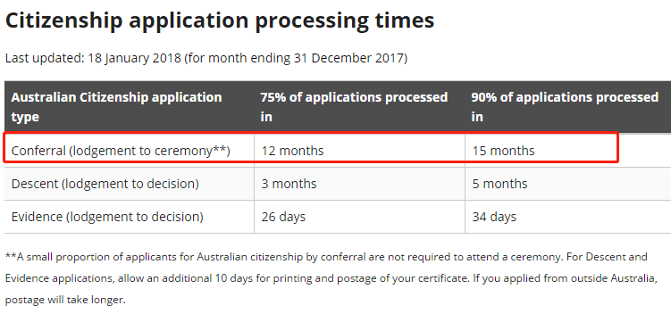The width and height of the screenshot is (671, 322).
Task: Click the 3 months cell for Descent
Action: [289, 184]
